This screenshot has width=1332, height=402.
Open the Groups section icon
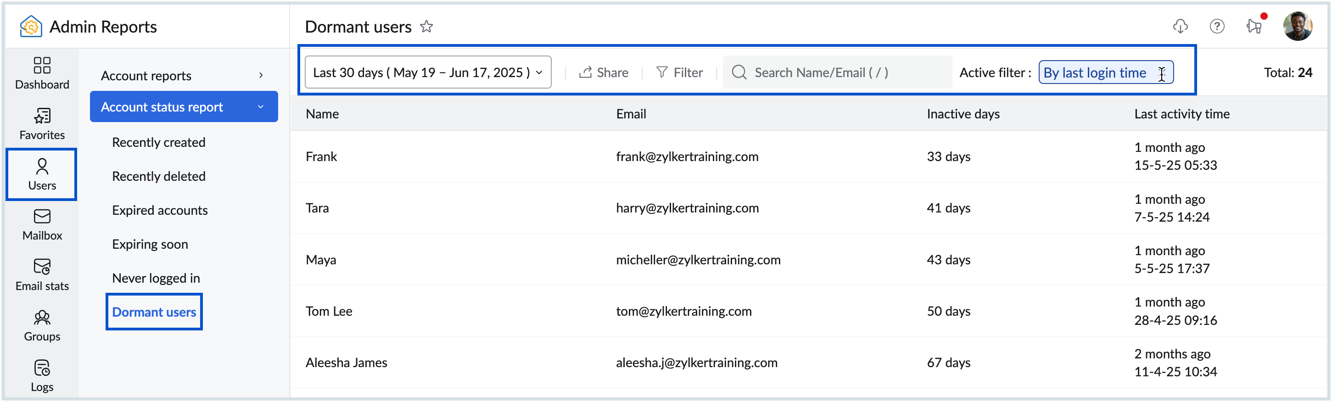pos(42,325)
